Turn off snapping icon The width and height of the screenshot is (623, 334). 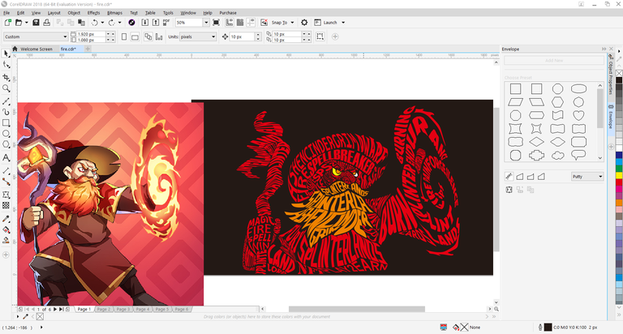264,23
